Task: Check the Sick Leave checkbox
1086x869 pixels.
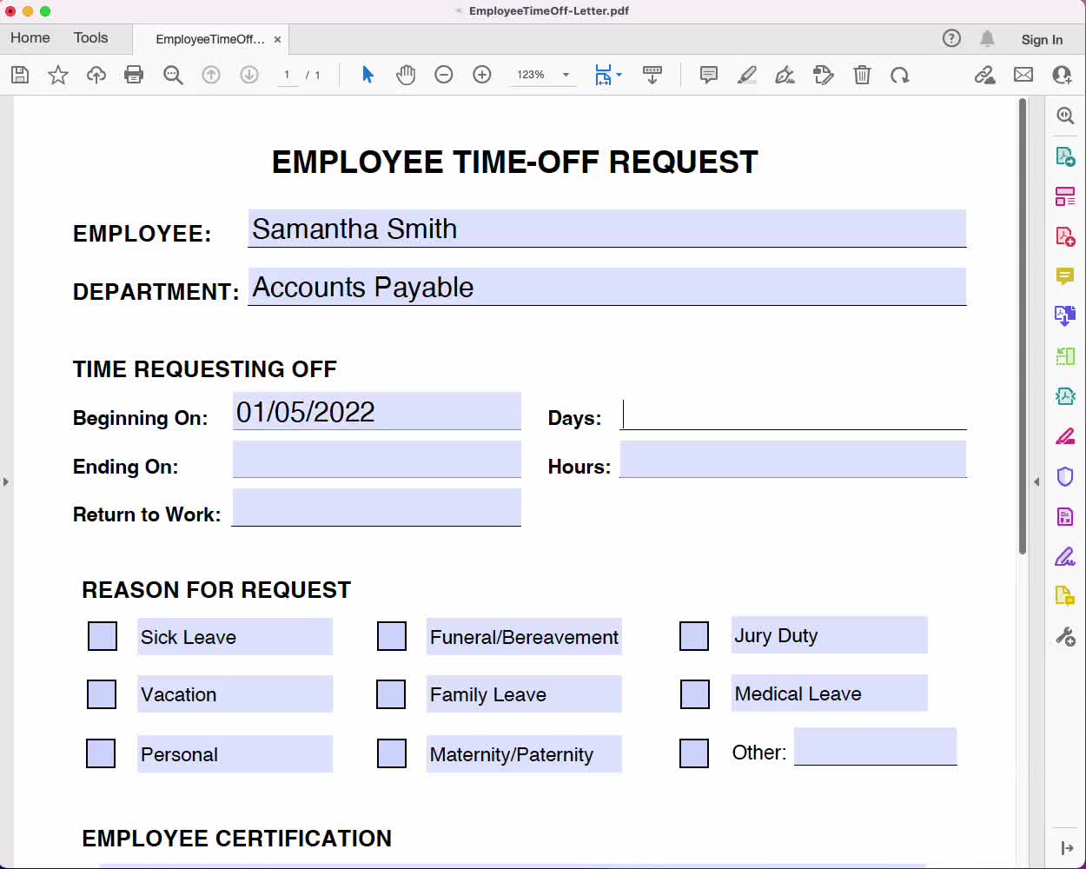Action: (102, 635)
